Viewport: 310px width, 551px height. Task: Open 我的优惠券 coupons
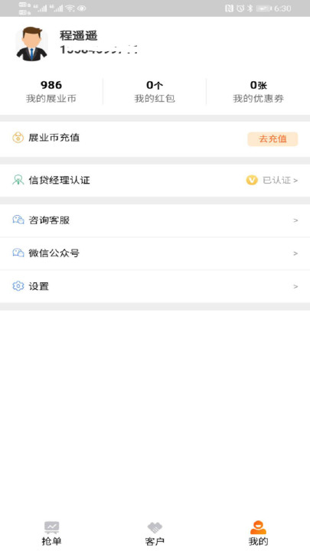click(x=258, y=91)
